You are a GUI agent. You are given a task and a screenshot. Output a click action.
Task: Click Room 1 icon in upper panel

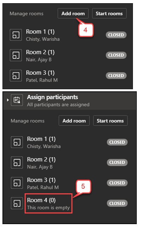(16, 35)
